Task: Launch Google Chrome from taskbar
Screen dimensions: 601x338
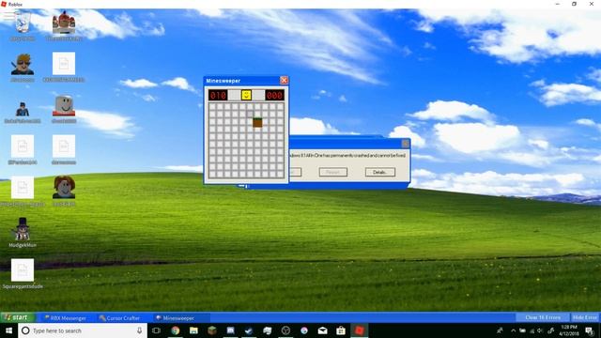Action: [x=176, y=330]
